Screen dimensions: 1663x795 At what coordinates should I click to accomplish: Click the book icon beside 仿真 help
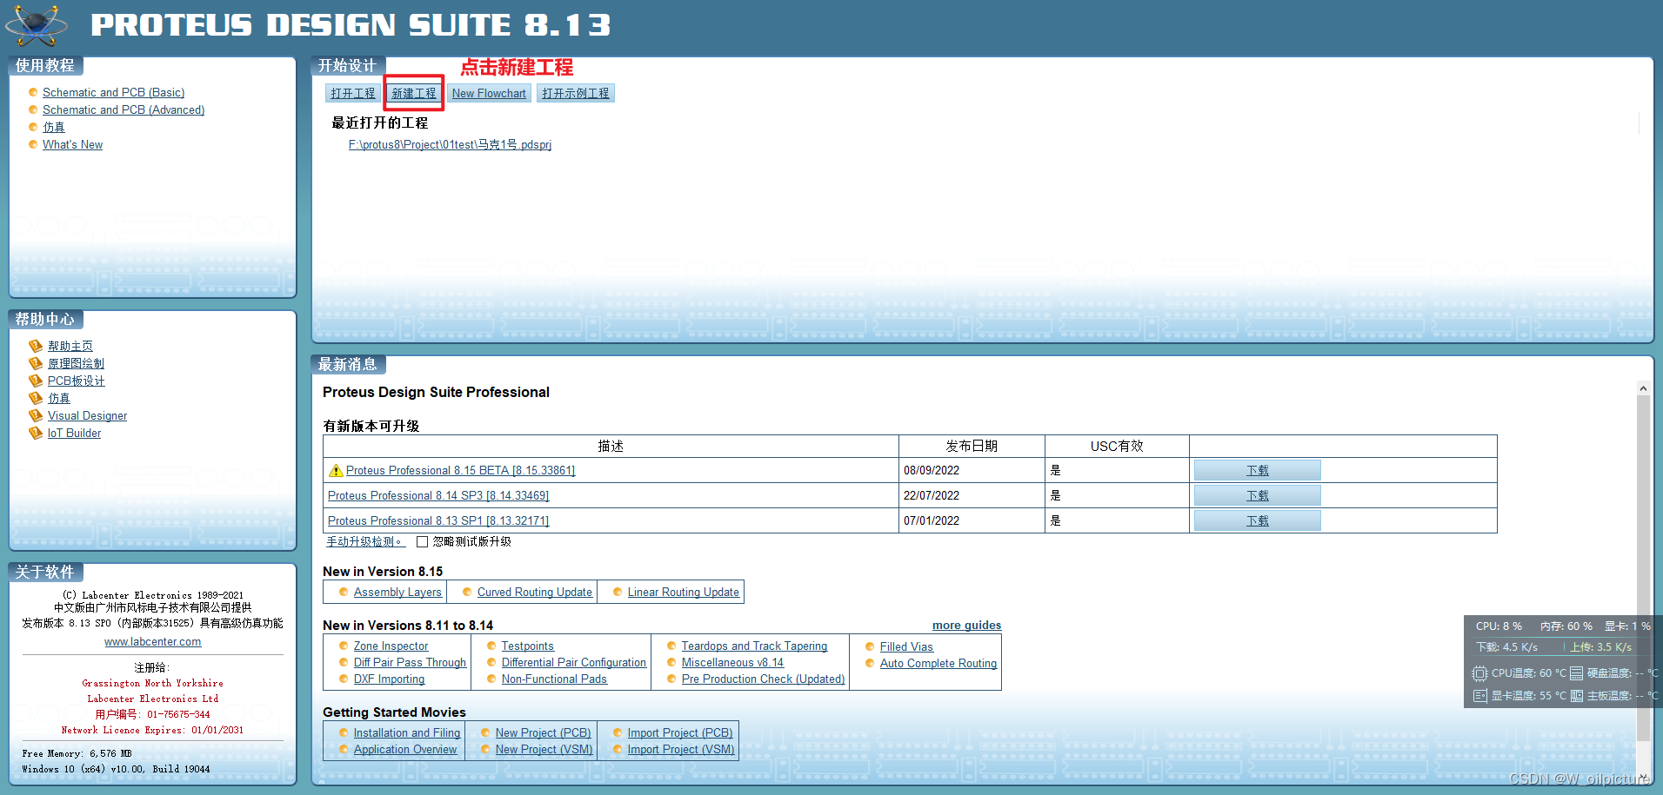click(36, 398)
